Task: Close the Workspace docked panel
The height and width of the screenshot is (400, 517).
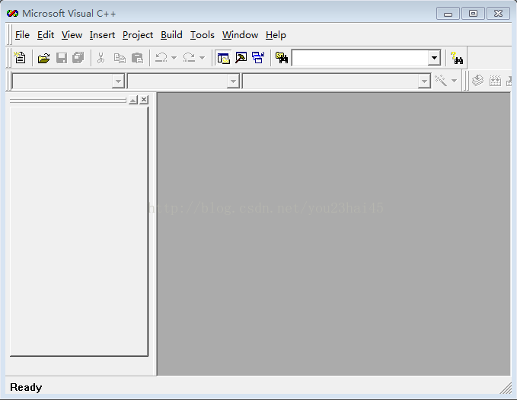Action: 144,100
